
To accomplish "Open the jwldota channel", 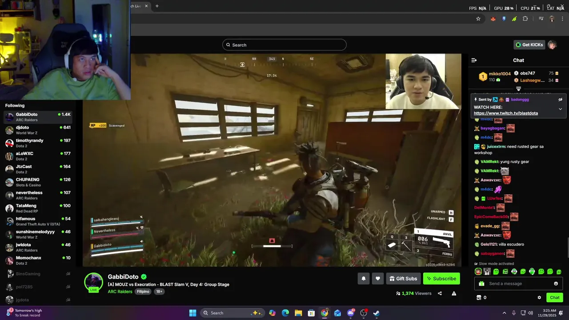I will [x=38, y=248].
